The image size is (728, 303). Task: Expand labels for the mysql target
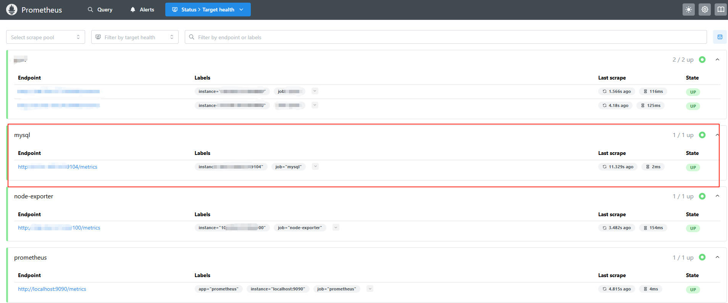tap(315, 166)
